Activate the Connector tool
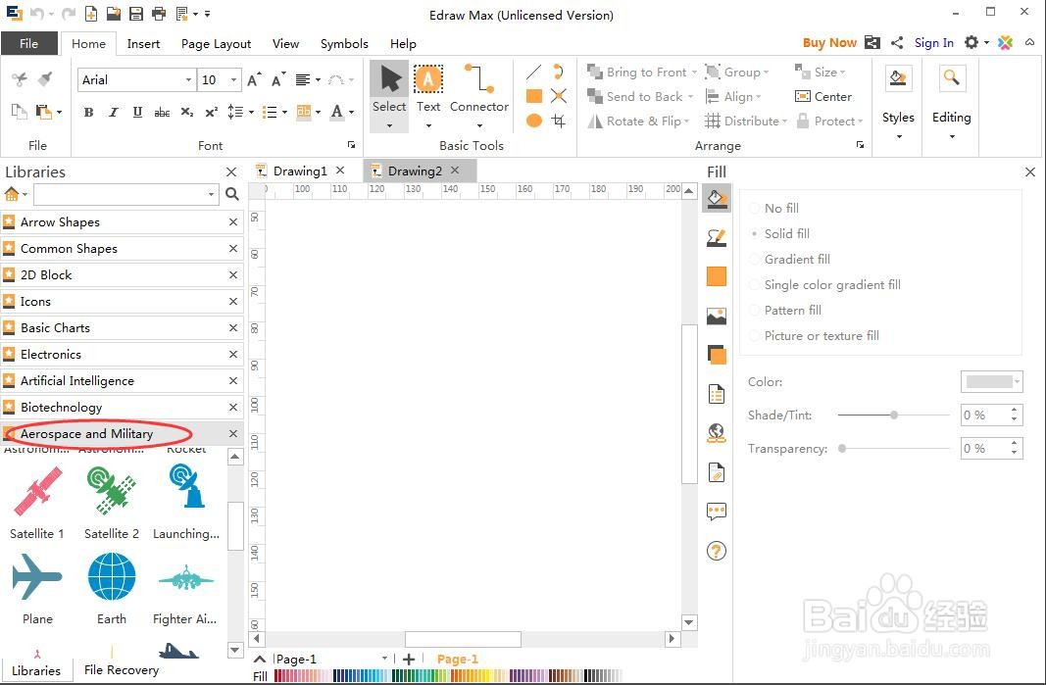Viewport: 1046px width, 685px height. 479,89
